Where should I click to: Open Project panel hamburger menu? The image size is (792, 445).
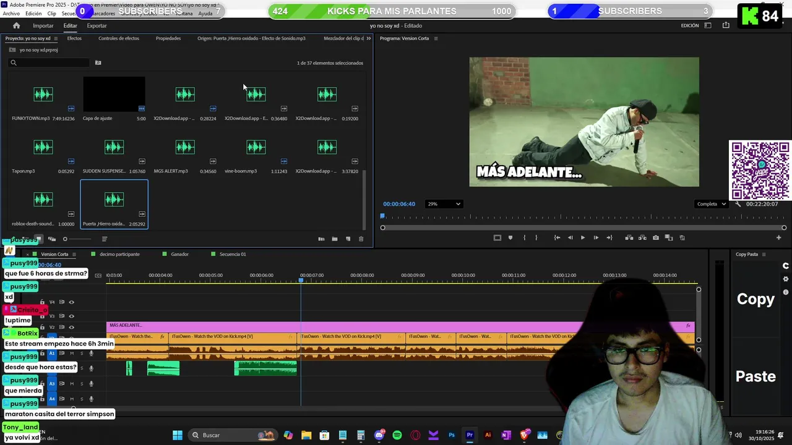click(x=56, y=38)
